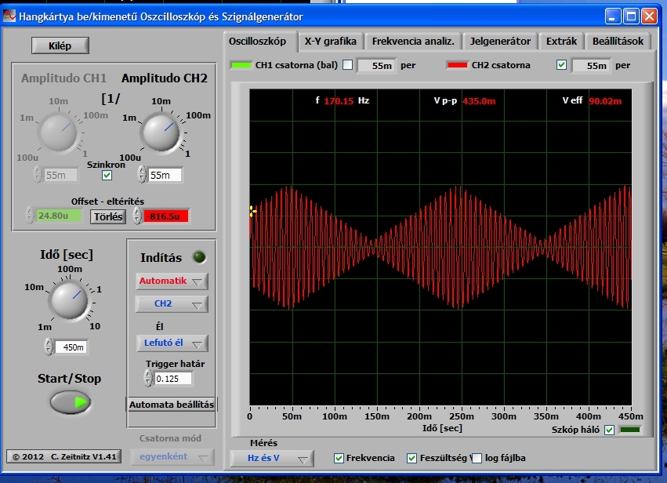Viewport: 667px width, 483px height.
Task: Click the Start/Stop run button
Action: point(71,402)
